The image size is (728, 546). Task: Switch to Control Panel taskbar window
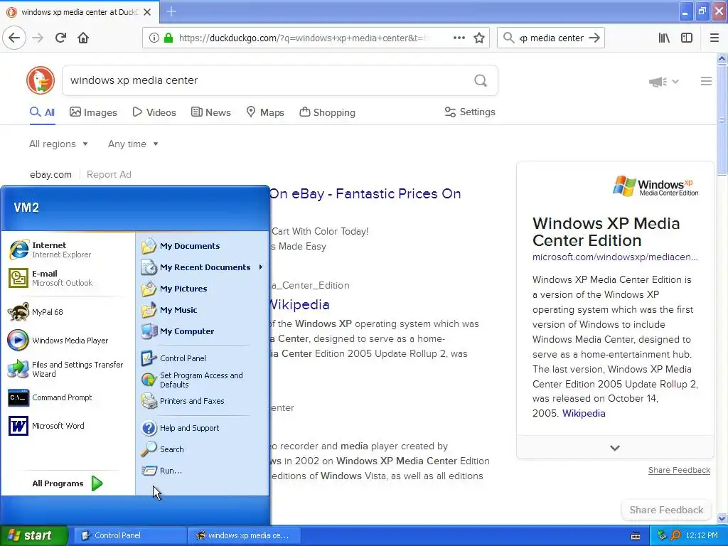point(130,535)
